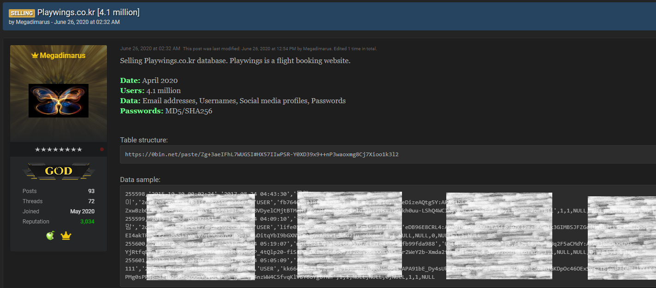Click inside the data sample code block

[x=388, y=236]
